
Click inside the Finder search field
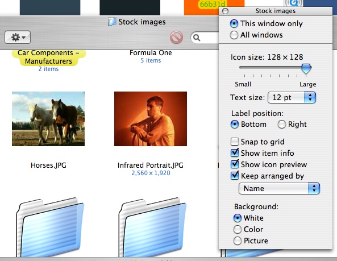click(205, 38)
